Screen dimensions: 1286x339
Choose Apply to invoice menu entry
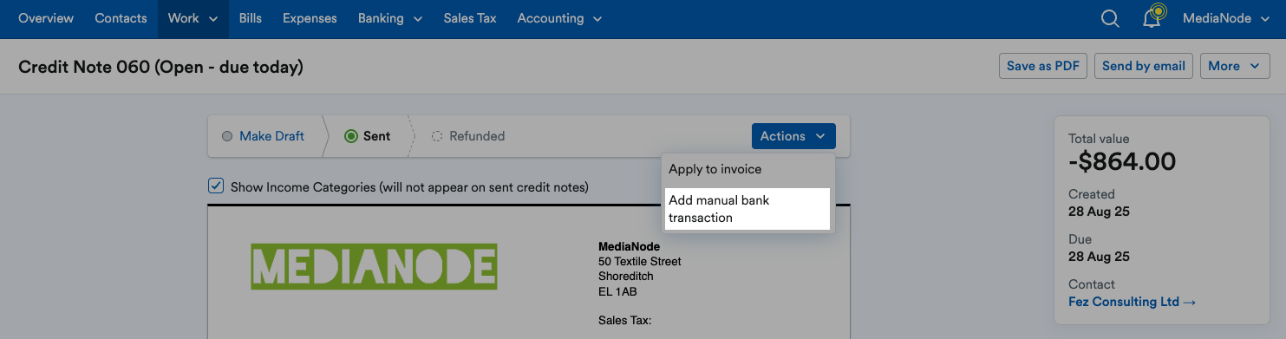[x=748, y=169]
